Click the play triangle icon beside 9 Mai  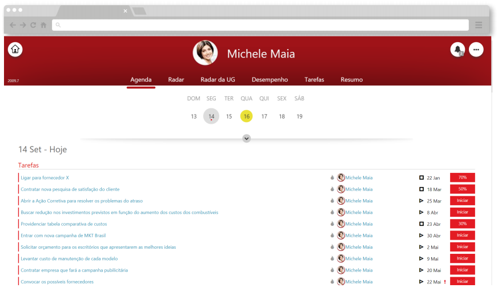(x=421, y=258)
